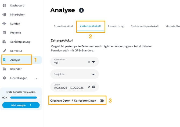Click the Mitarbeiter people icon
The width and height of the screenshot is (180, 127).
click(4, 15)
